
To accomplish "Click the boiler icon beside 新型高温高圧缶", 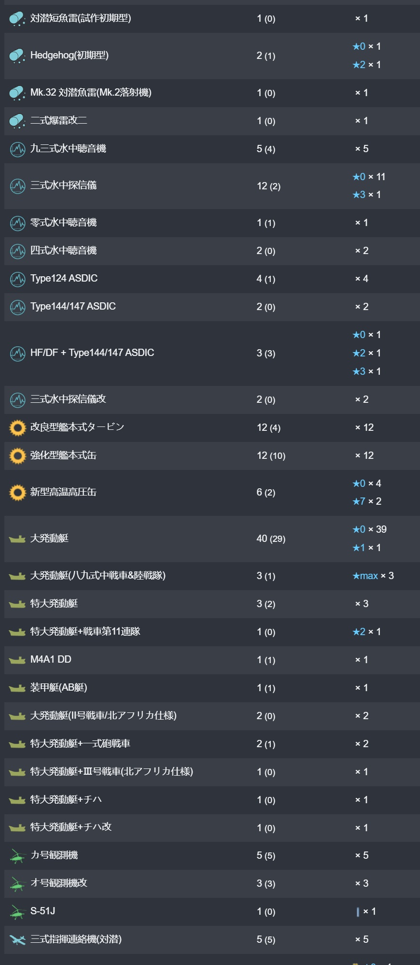I will (17, 493).
